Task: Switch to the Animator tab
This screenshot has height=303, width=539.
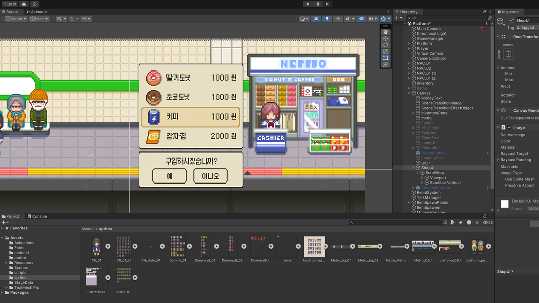Action: [x=37, y=12]
